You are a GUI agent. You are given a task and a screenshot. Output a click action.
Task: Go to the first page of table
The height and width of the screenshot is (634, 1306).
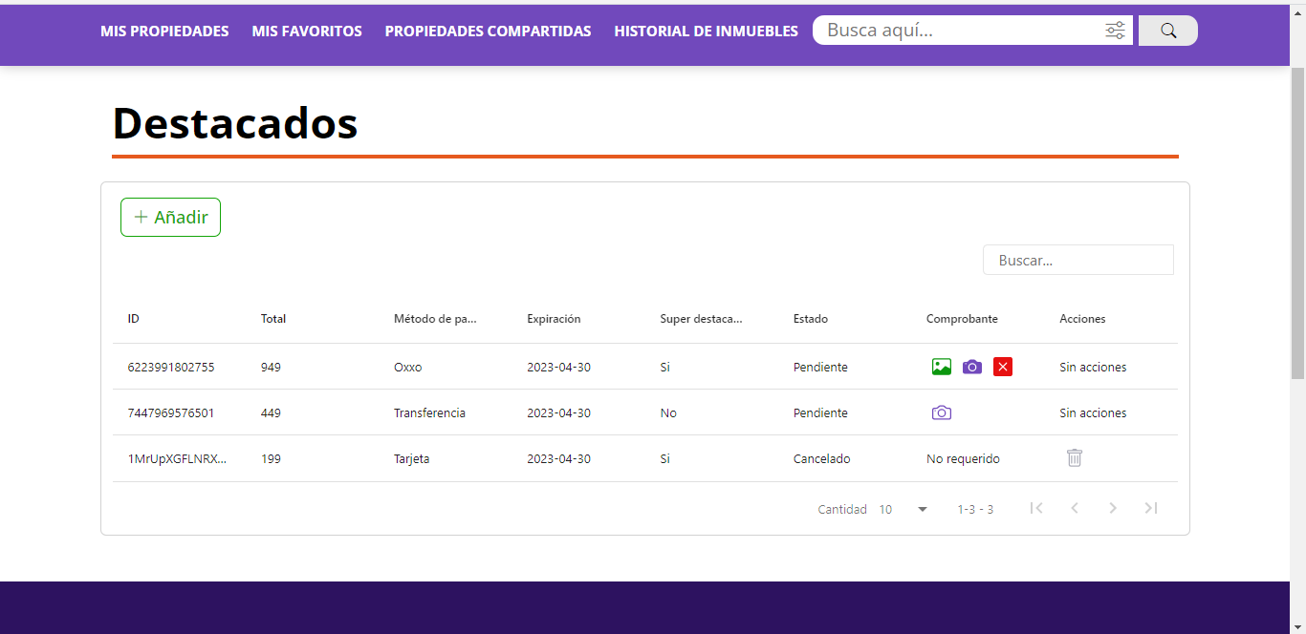click(1036, 509)
